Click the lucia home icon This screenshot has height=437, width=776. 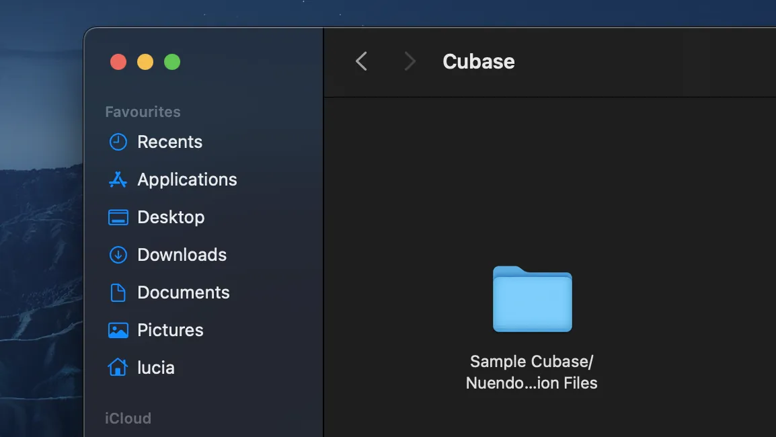click(118, 367)
